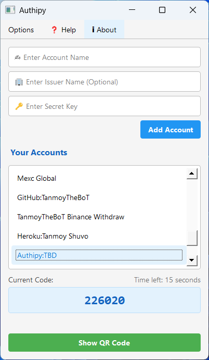Image resolution: width=209 pixels, height=360 pixels.
Task: Maximize the Authipy window
Action: [x=162, y=10]
